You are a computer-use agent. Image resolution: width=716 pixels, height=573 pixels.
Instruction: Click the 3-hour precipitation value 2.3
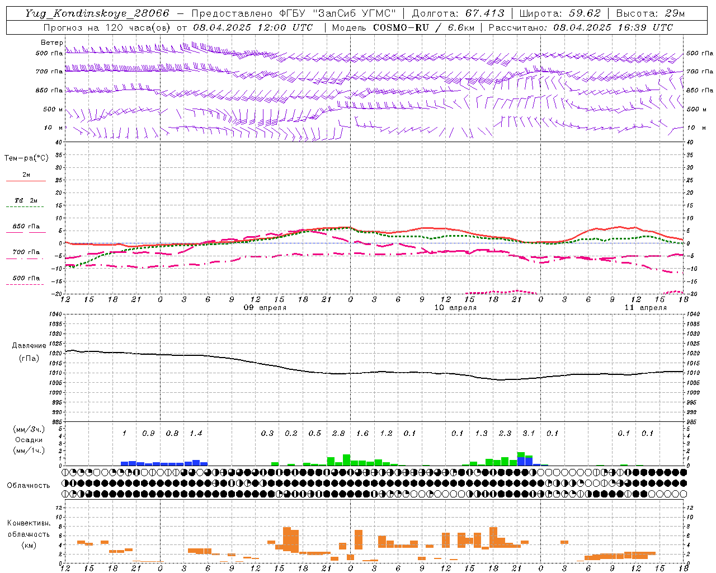pyautogui.click(x=505, y=434)
